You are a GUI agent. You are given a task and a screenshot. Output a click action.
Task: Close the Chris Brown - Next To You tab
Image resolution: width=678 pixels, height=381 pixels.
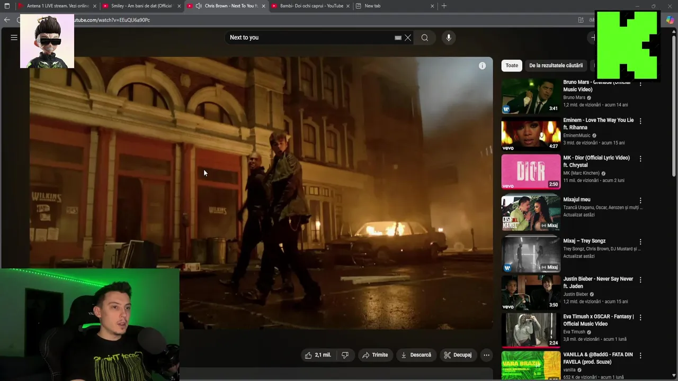tap(263, 6)
